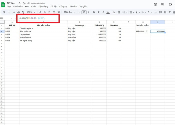This screenshot has width=175, height=125.
Task: Open the text rotation dropdown
Action: click(x=150, y=12)
